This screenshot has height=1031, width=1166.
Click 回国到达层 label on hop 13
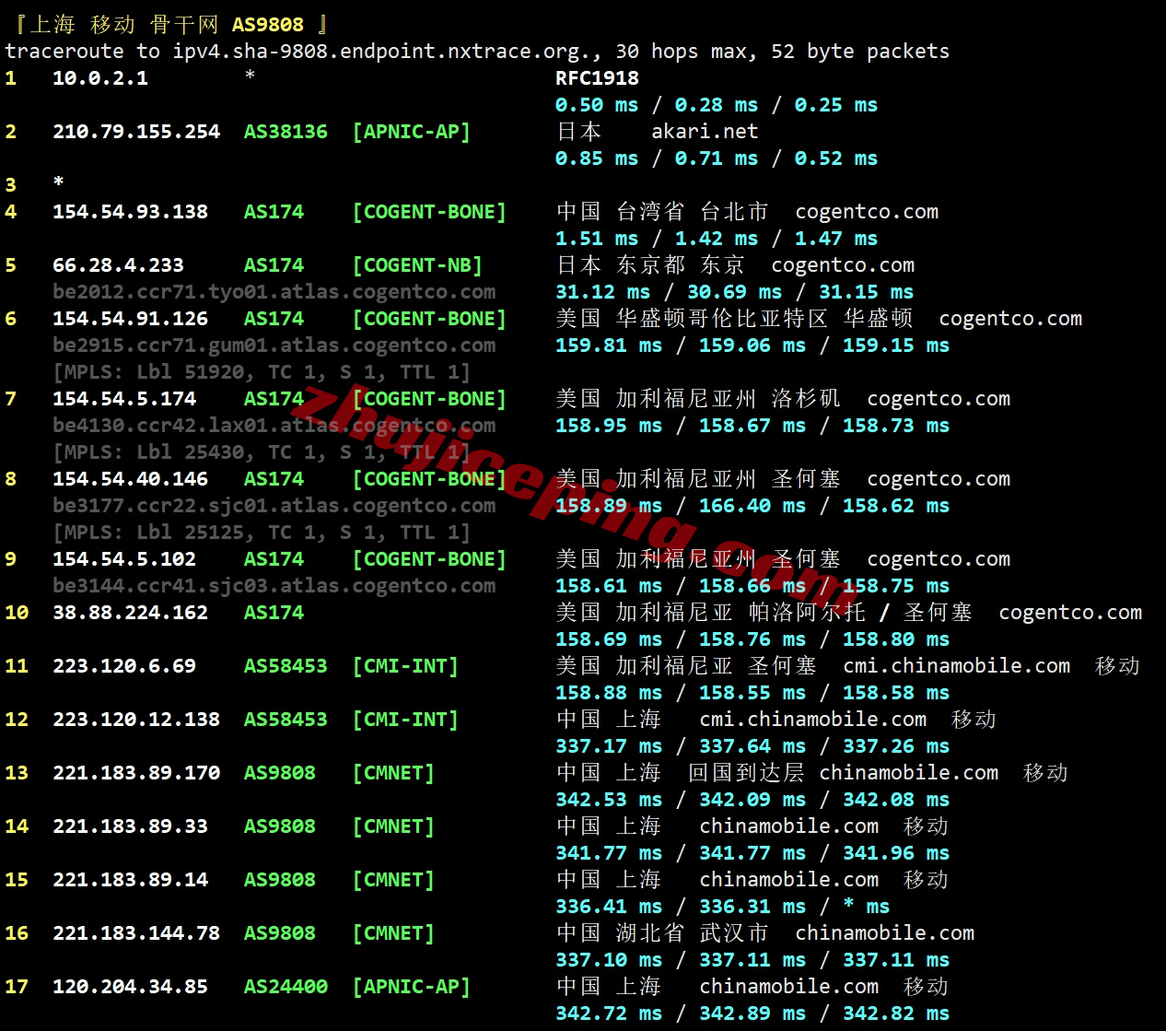point(746,773)
